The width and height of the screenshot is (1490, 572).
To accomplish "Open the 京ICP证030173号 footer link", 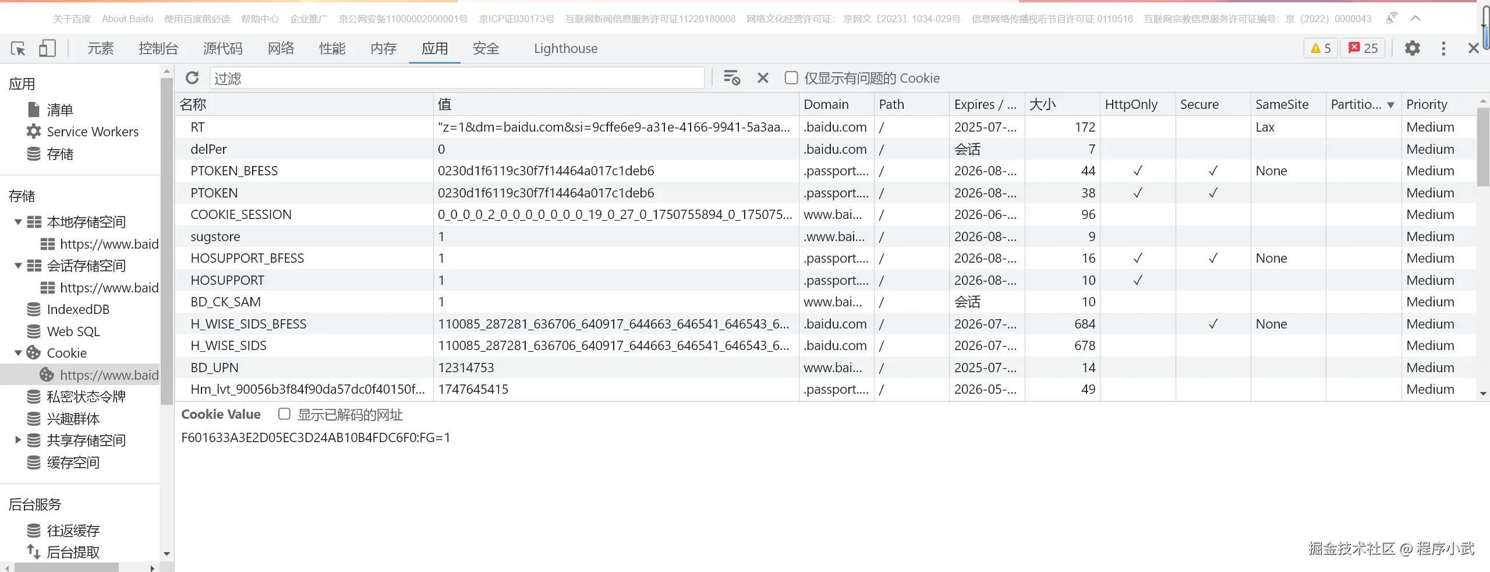I will 516,19.
